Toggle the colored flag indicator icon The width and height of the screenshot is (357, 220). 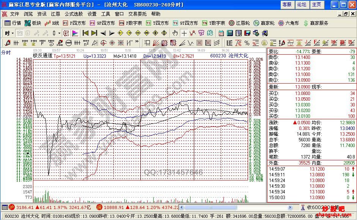coord(75,33)
